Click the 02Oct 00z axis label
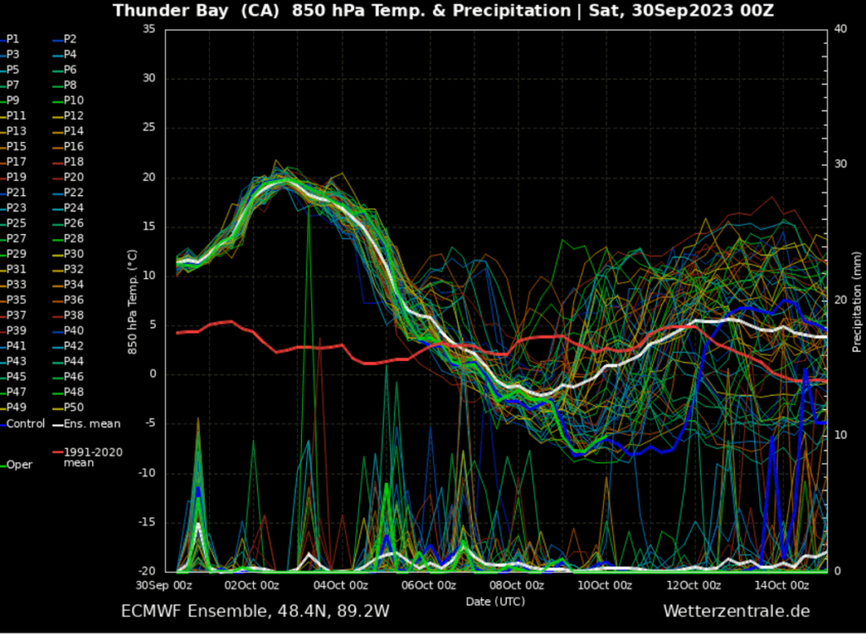 click(252, 585)
